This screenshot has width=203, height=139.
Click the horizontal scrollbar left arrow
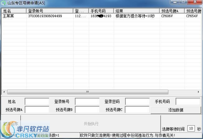4,92
